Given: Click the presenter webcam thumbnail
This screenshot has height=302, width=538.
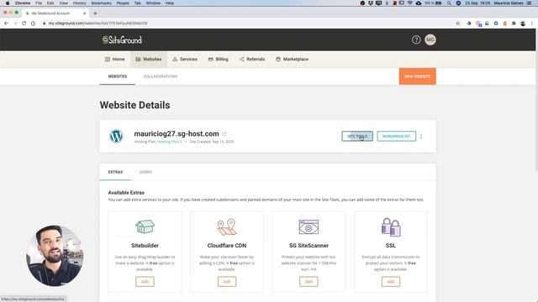Looking at the screenshot, I should click(55, 256).
